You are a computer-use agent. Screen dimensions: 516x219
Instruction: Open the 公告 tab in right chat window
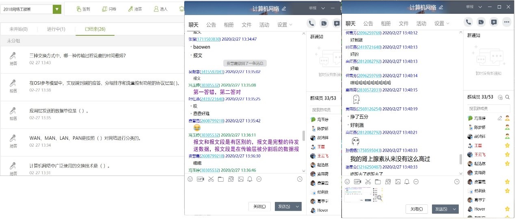click(368, 24)
